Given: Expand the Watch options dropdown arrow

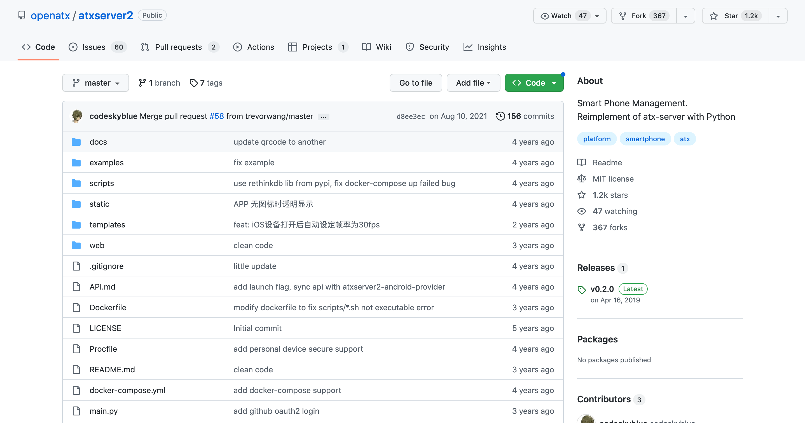Looking at the screenshot, I should 597,15.
